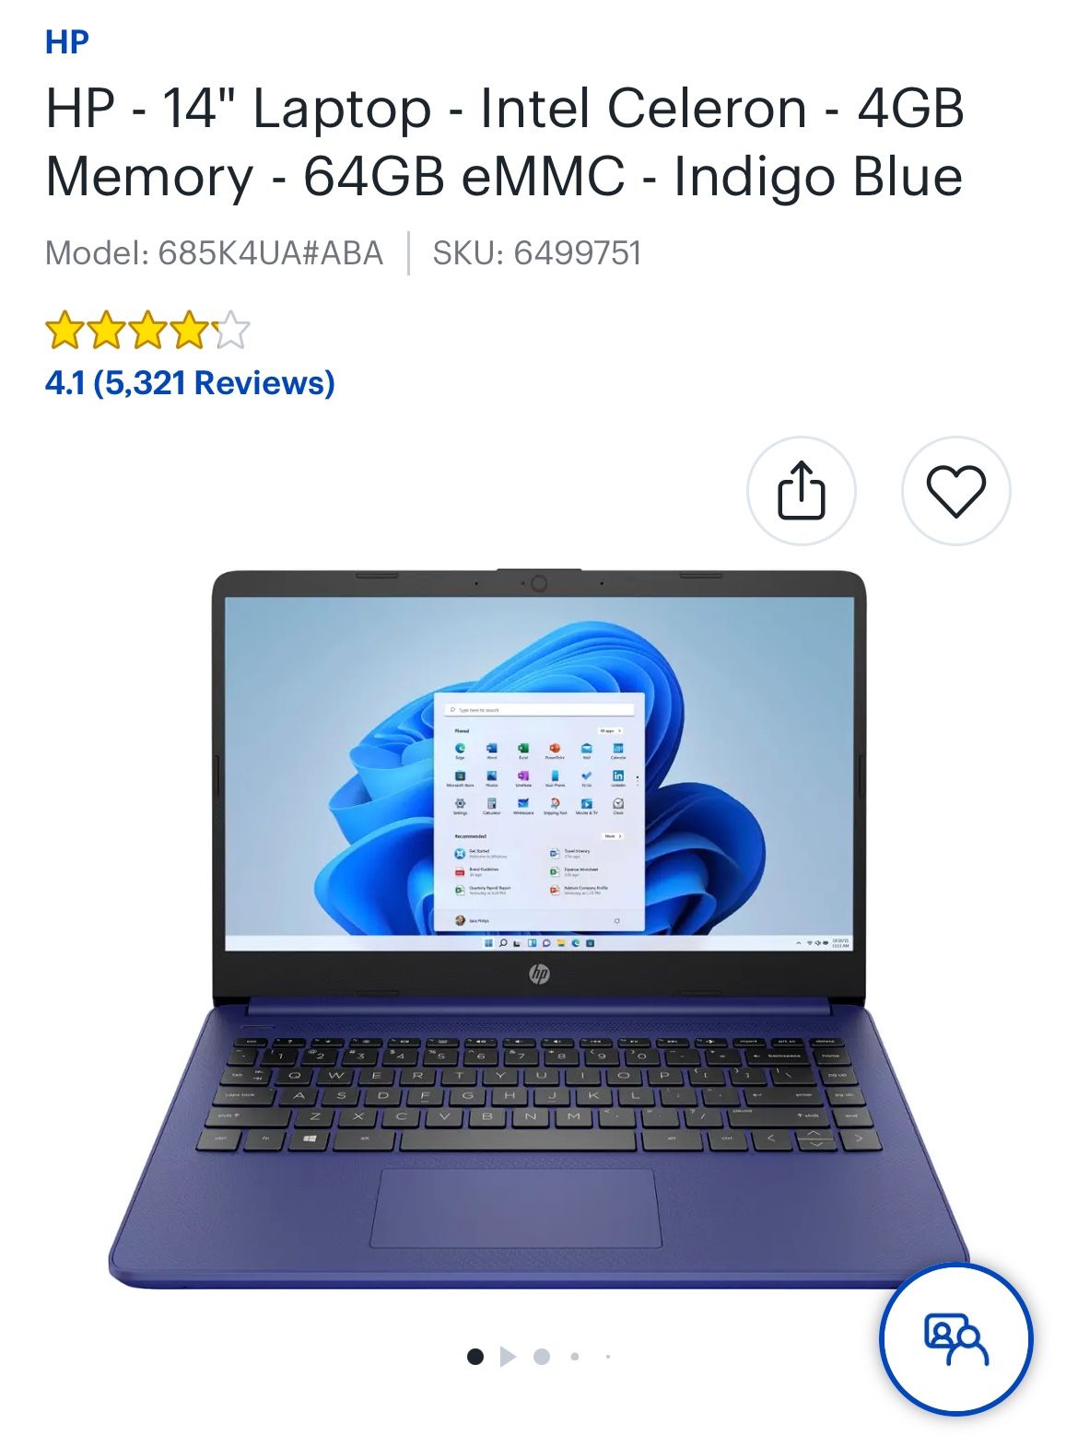Go to the first carousel dot
The width and height of the screenshot is (1078, 1435).
475,1356
